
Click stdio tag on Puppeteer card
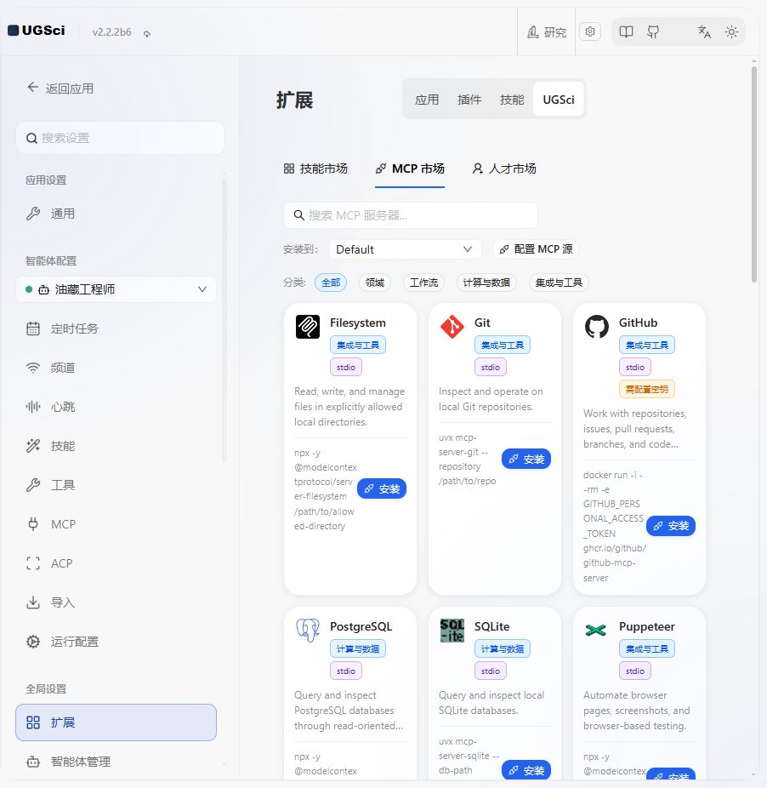pyautogui.click(x=634, y=671)
